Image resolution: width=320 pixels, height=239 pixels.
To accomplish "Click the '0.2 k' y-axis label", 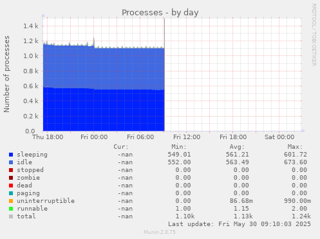I will (31, 116).
